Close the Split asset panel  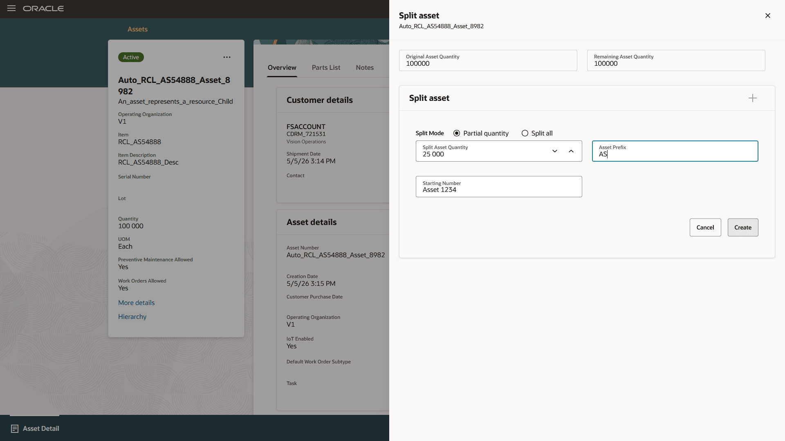(768, 16)
